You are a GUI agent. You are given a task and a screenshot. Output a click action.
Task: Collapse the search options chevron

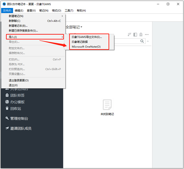coord(148,41)
